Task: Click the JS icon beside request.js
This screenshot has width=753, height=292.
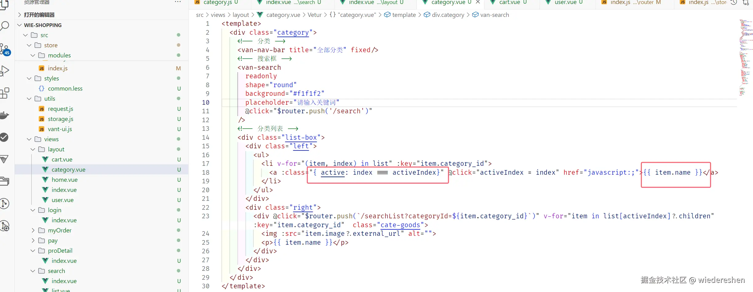Action: (x=42, y=109)
